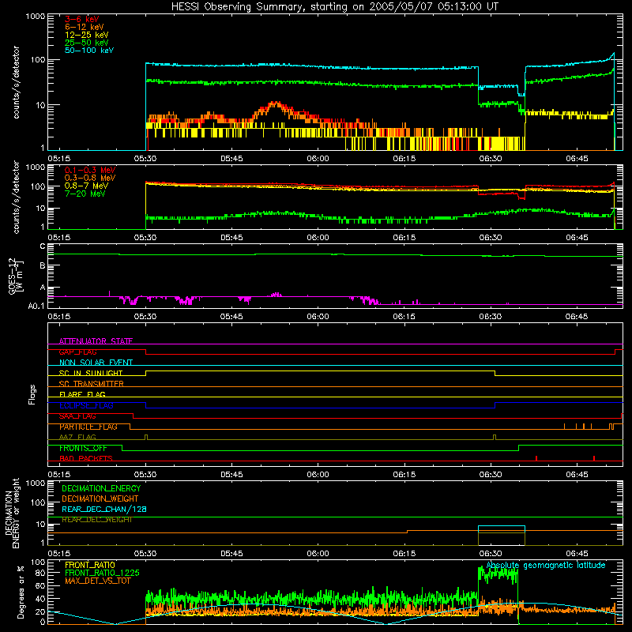
Task: Select the A4Z_FLAG label
Action: click(77, 437)
